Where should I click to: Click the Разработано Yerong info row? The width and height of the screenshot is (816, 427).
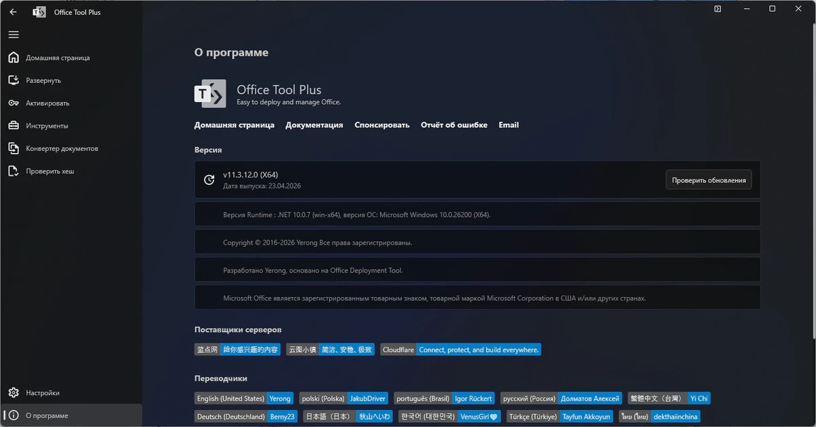coord(477,270)
